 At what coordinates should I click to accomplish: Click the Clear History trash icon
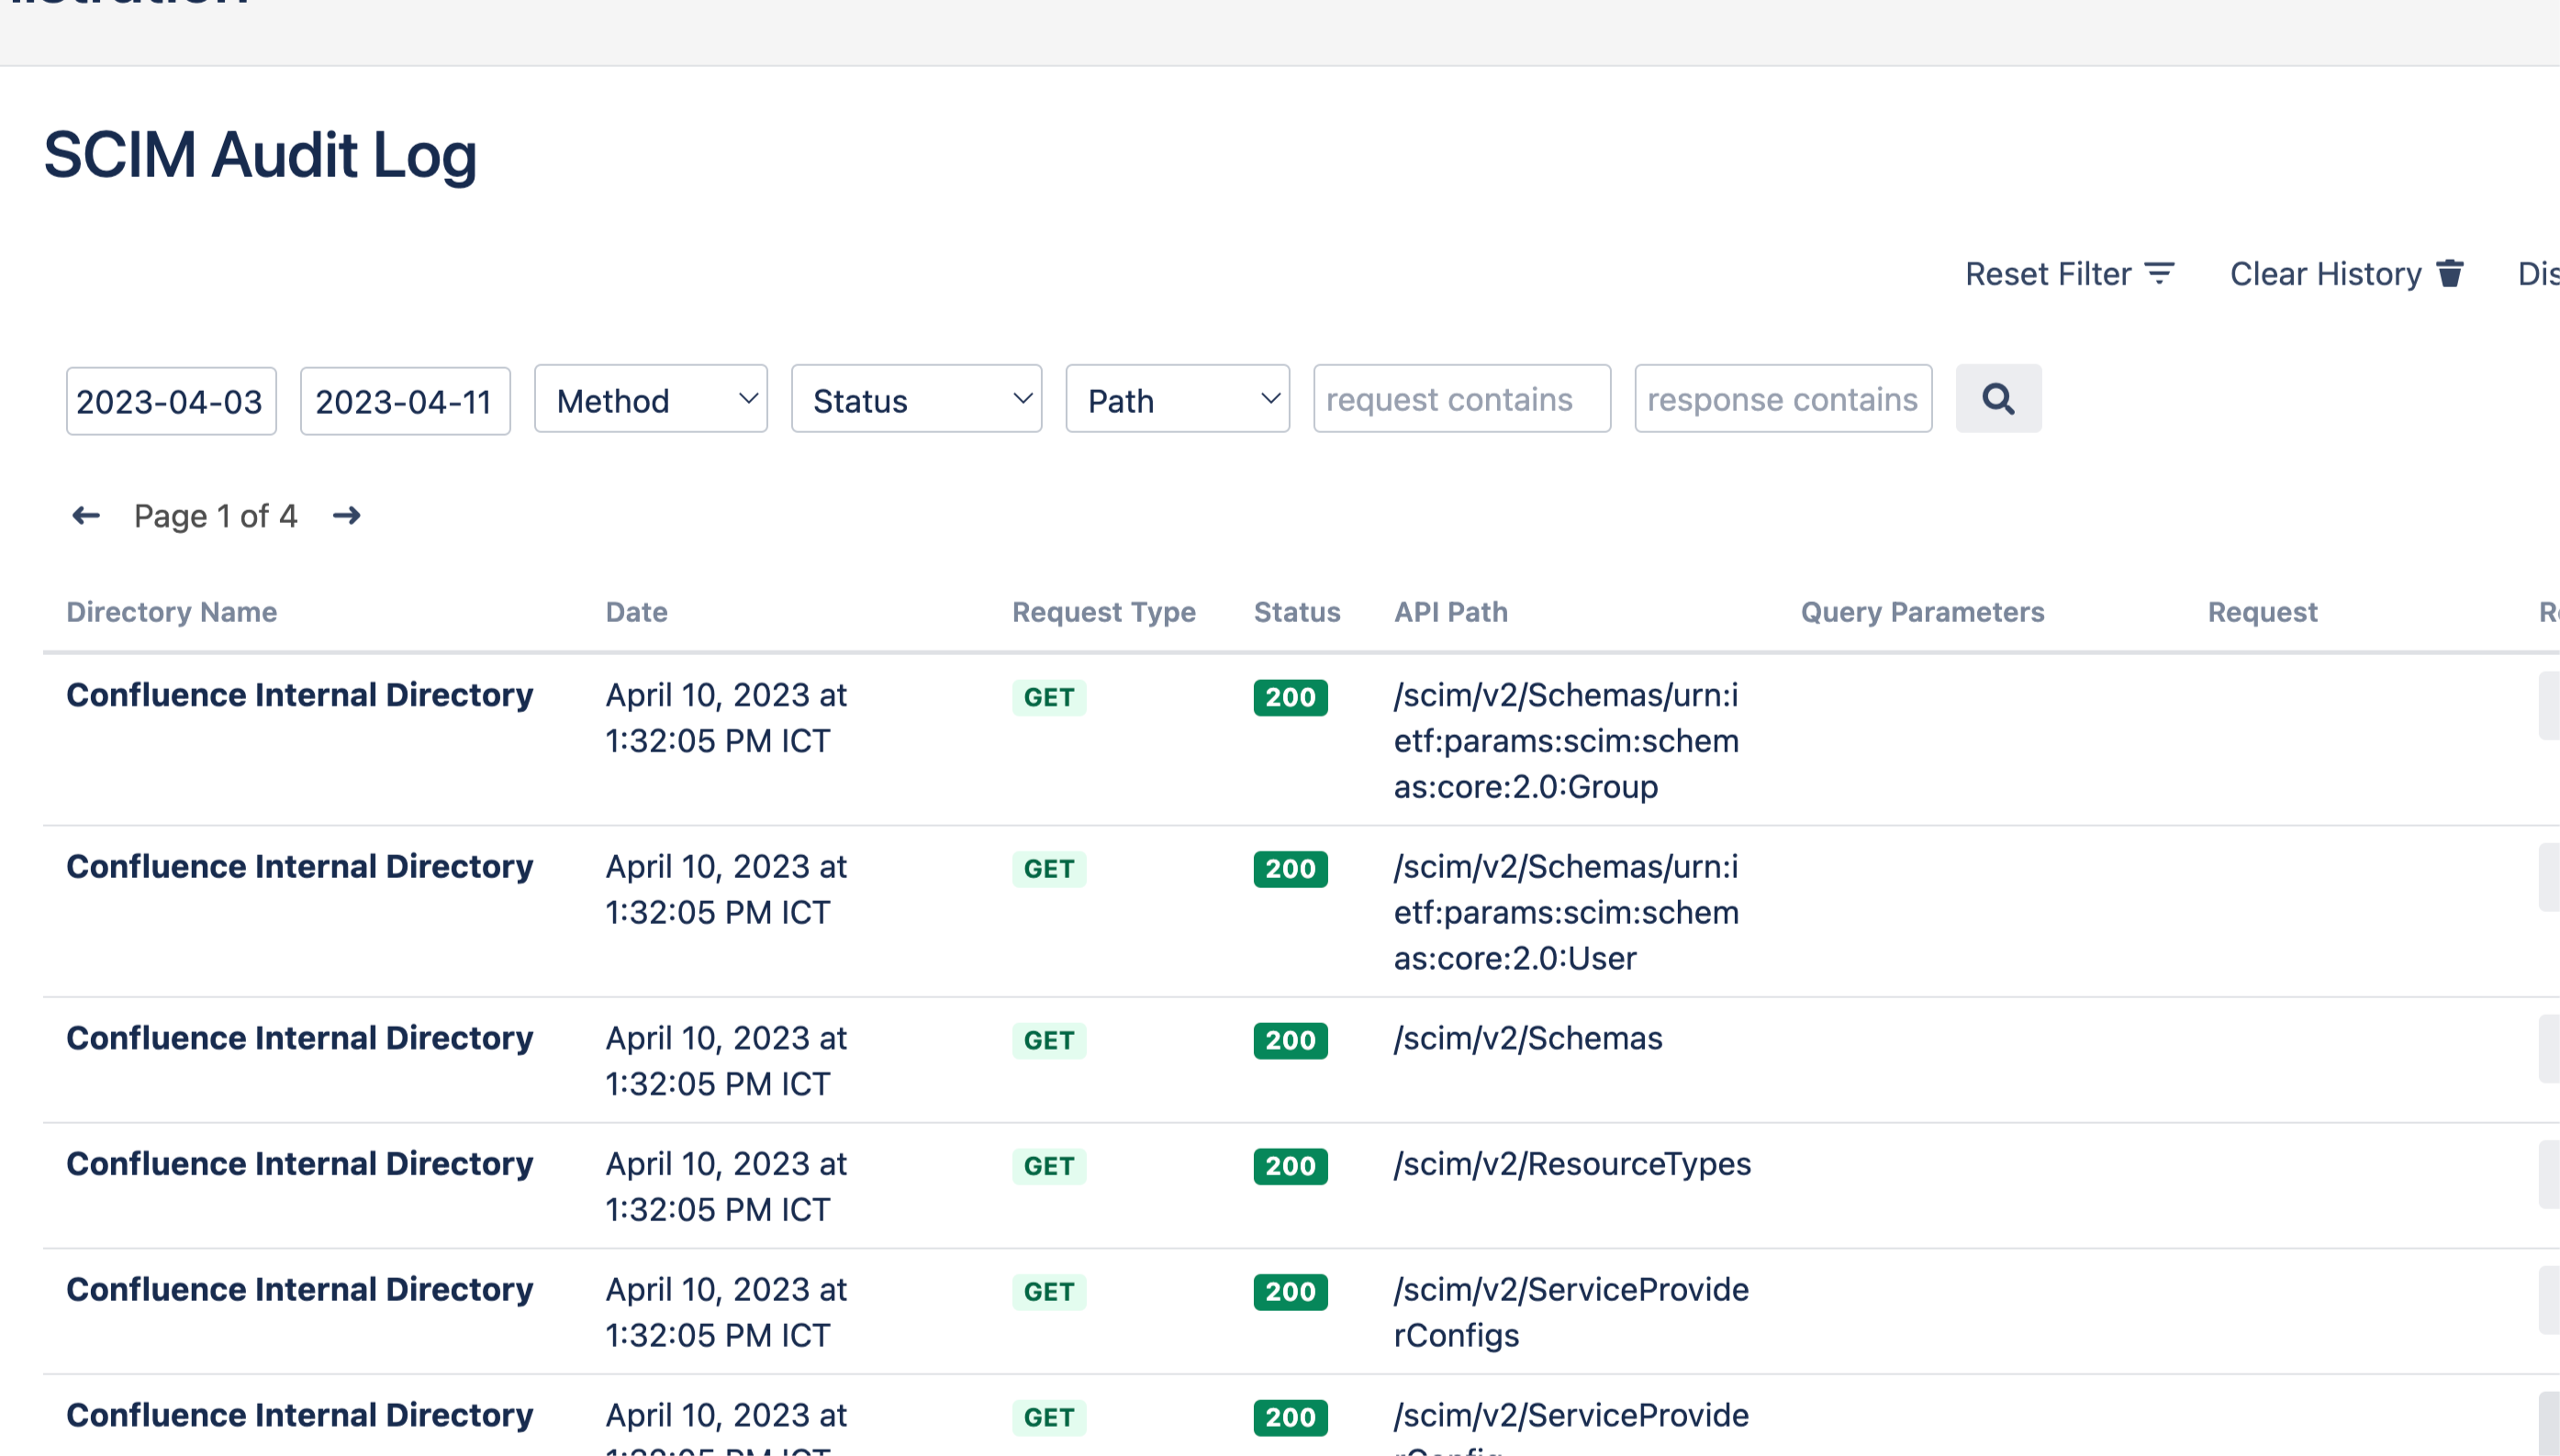click(x=2450, y=274)
